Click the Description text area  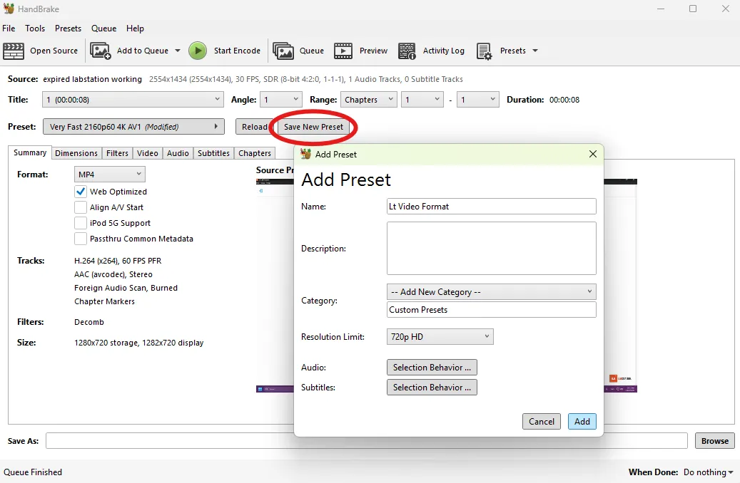[x=491, y=249]
